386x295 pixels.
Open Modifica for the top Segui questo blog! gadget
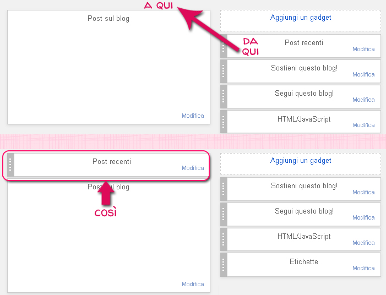(x=363, y=100)
